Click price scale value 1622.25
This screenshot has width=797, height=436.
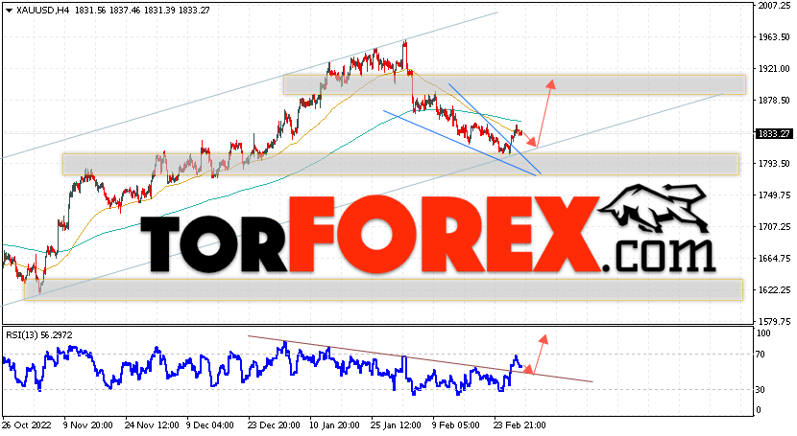click(x=774, y=289)
